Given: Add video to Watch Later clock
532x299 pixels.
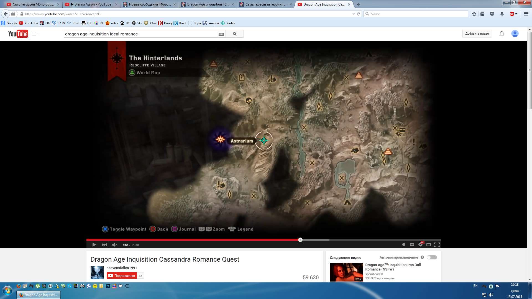Looking at the screenshot, I should (404, 245).
